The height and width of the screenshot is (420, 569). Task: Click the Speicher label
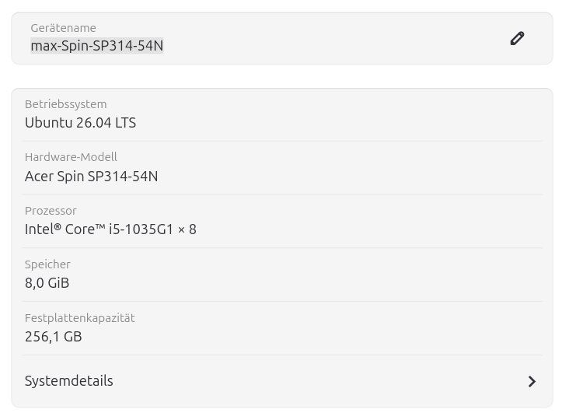[47, 264]
